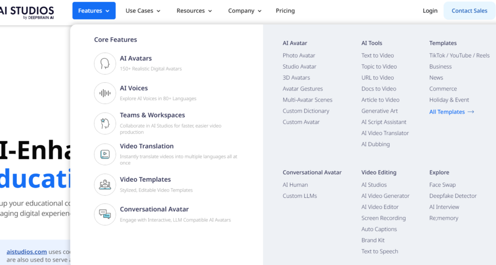Go to 3D Avatars

point(296,77)
